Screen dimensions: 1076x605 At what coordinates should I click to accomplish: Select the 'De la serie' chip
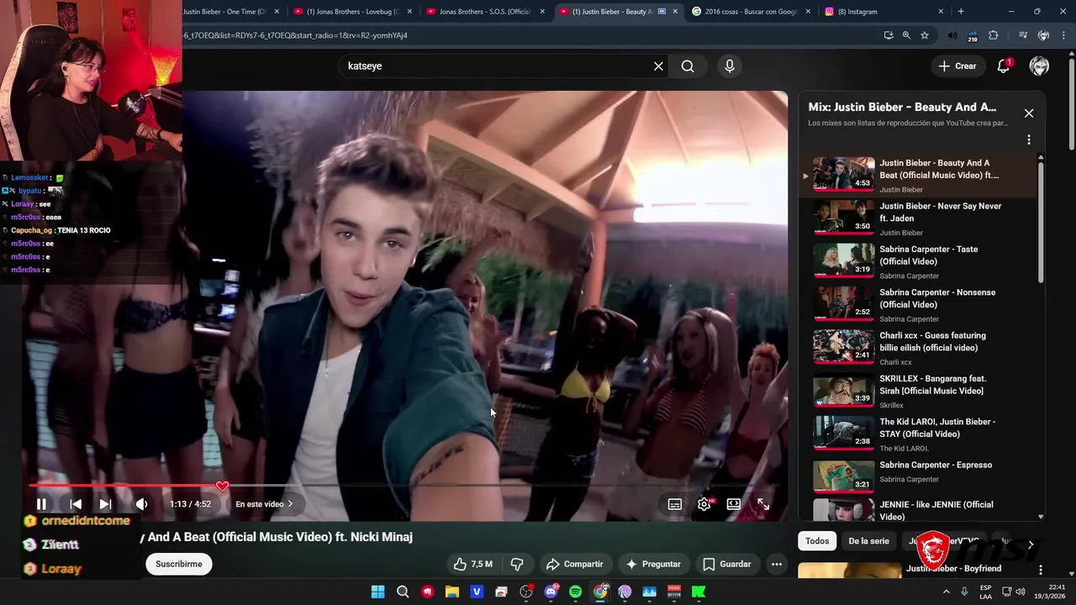(868, 541)
